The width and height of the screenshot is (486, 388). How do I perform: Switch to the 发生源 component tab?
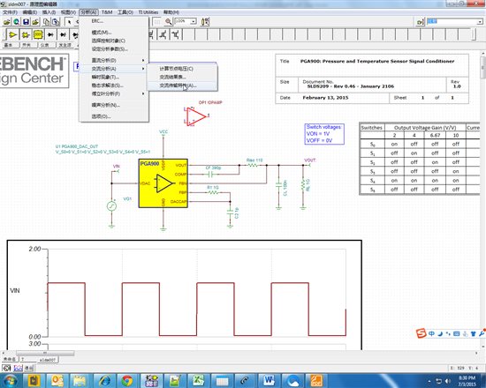tap(65, 45)
